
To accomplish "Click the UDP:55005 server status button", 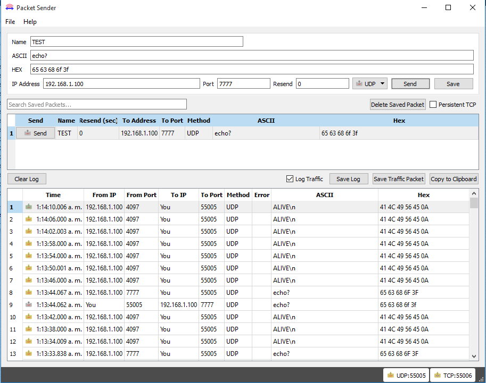I will [406, 375].
